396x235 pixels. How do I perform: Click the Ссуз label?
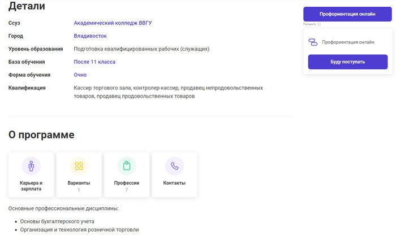[x=14, y=23]
